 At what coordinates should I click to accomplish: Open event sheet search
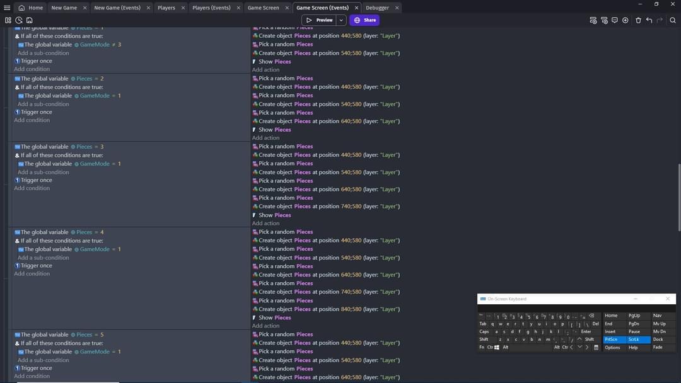click(x=672, y=20)
